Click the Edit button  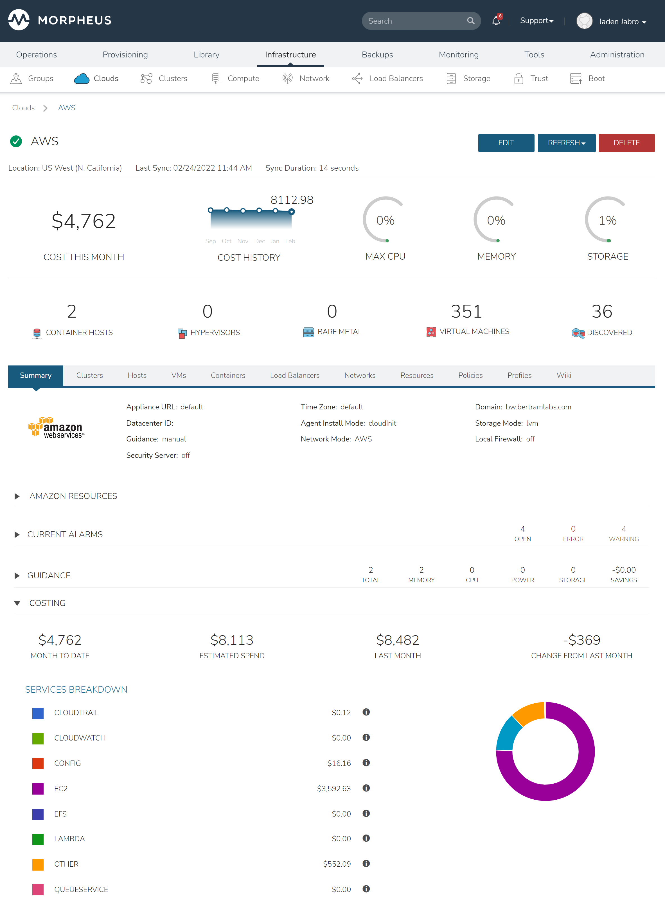pyautogui.click(x=506, y=143)
